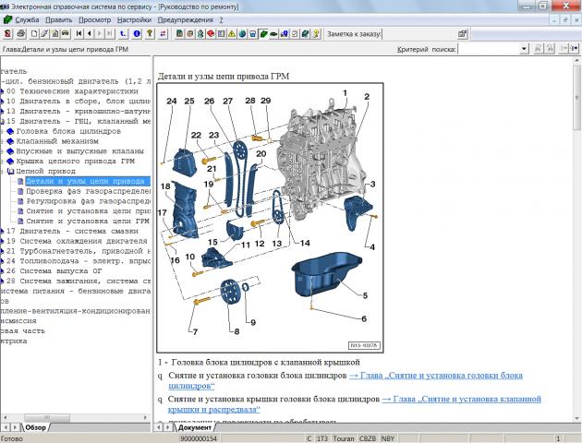Click 'Touran' in the status bar
This screenshot has width=582, height=443.
coord(344,438)
